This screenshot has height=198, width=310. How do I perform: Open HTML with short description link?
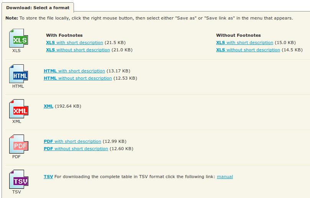pos(74,71)
